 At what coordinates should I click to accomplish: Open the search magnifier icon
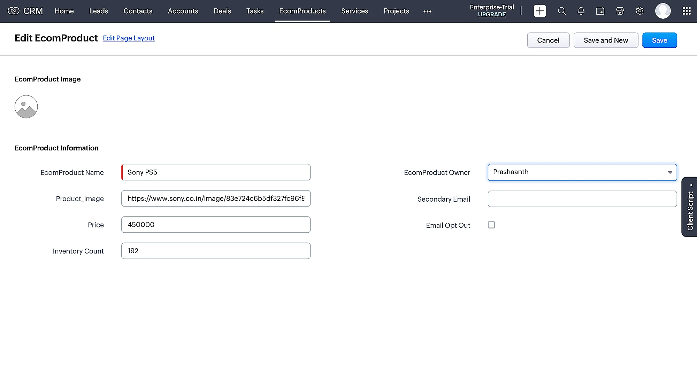coord(561,11)
